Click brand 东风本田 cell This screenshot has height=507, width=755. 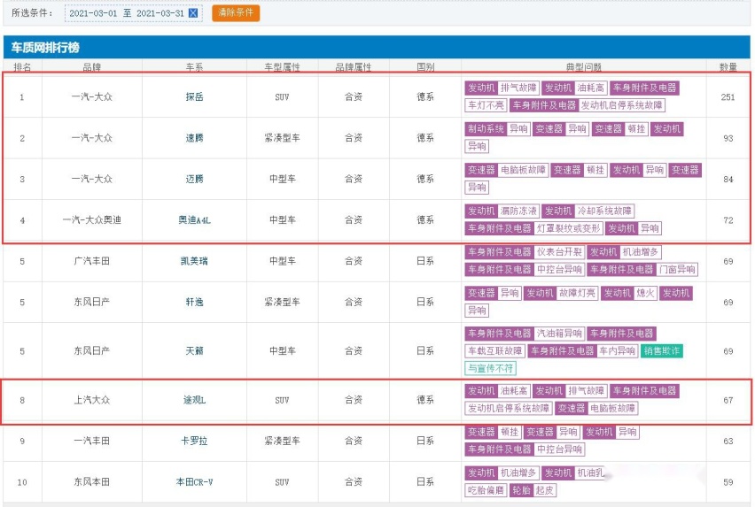91,481
